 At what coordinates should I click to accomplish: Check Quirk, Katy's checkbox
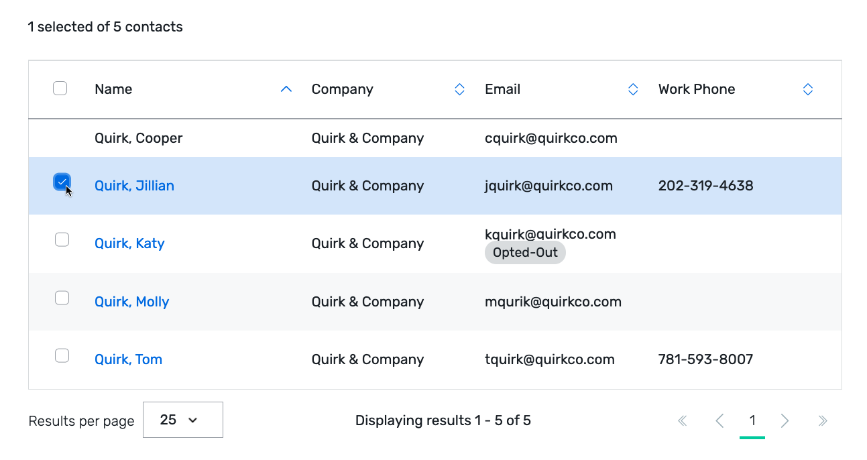(x=62, y=239)
